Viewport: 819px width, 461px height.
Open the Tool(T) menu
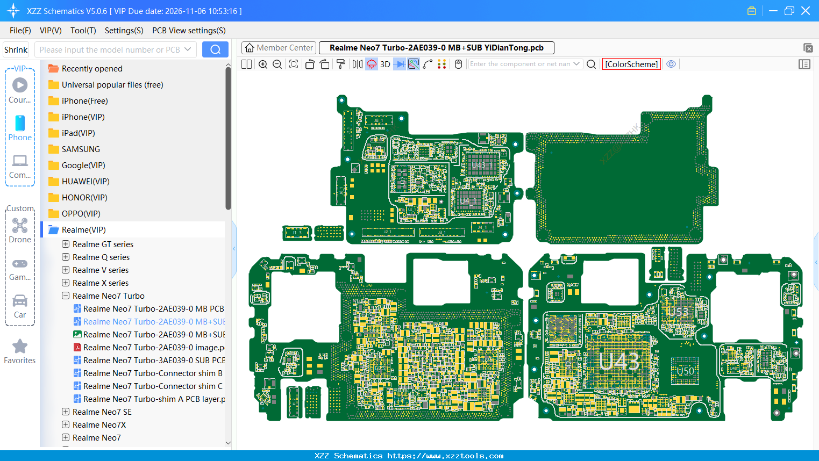tap(83, 31)
